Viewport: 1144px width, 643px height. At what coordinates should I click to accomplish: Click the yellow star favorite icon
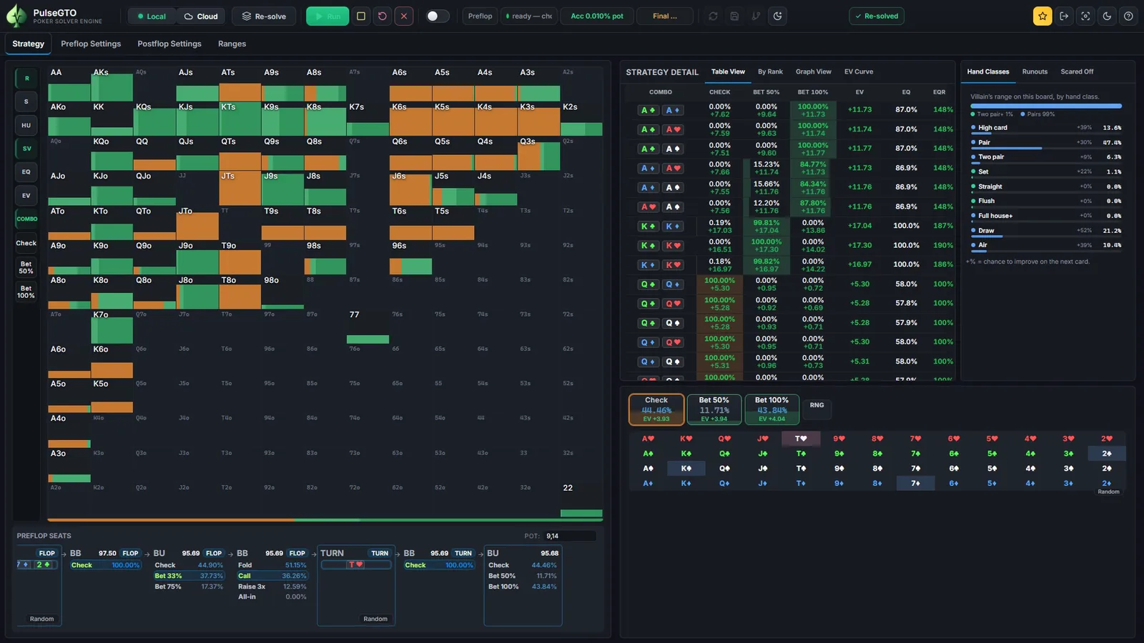(1042, 16)
